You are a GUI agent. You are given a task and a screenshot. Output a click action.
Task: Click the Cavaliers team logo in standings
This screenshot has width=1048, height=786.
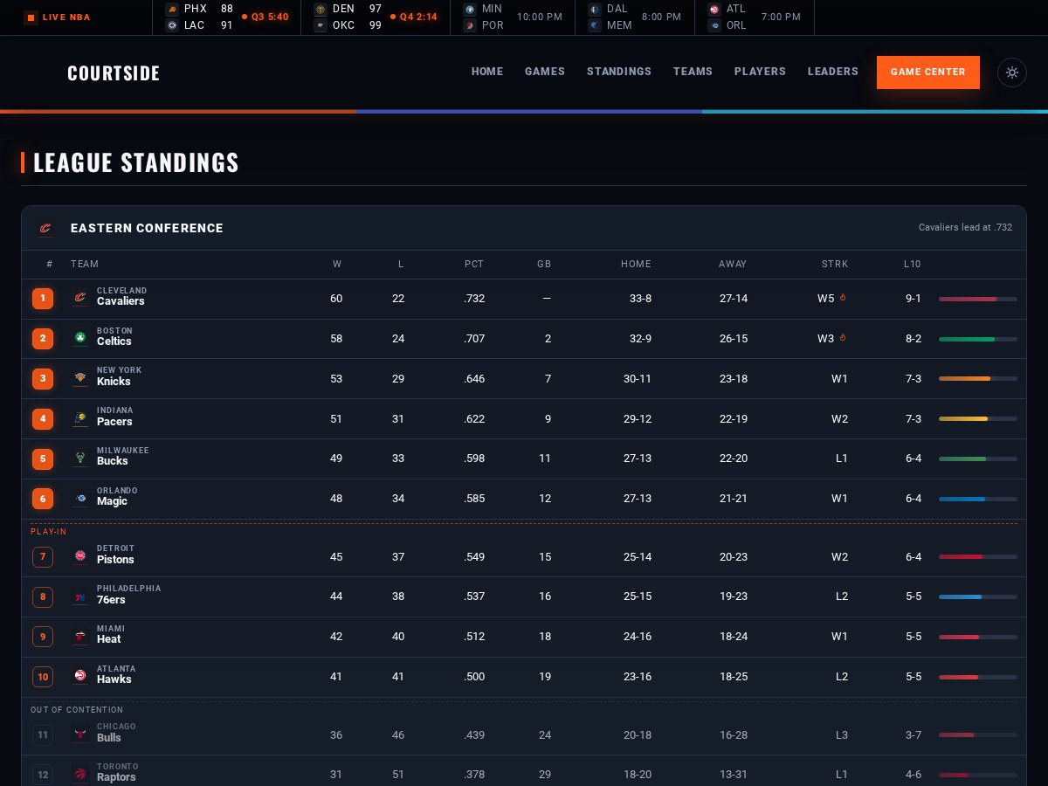click(80, 299)
